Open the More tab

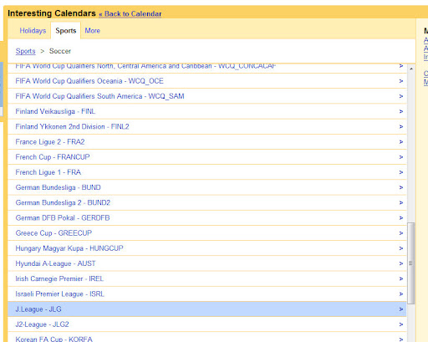[x=93, y=31]
